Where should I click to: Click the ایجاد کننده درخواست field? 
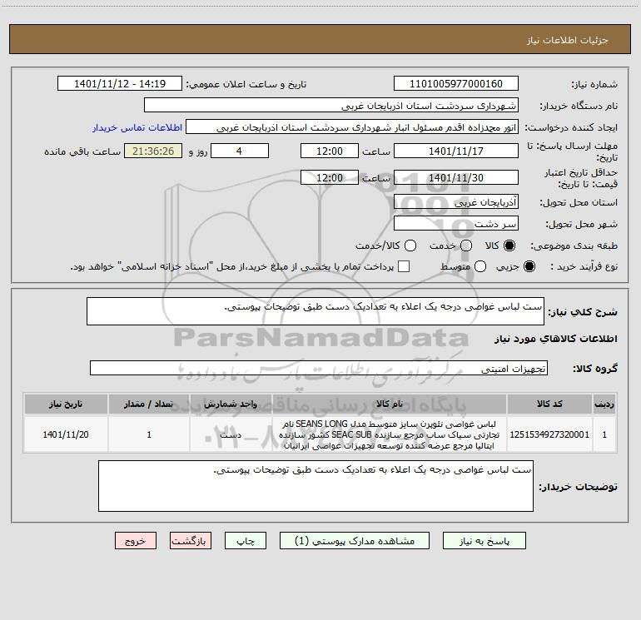click(x=352, y=126)
